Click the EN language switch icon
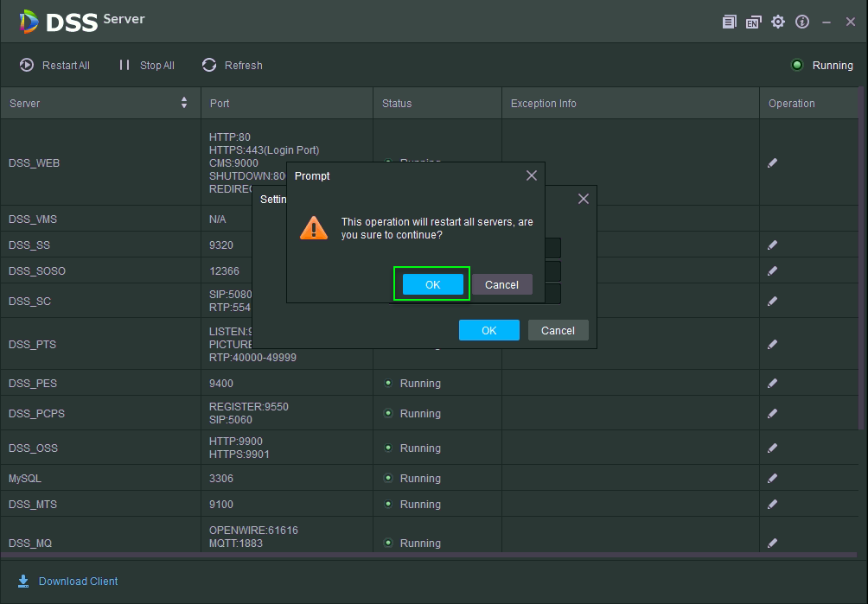The width and height of the screenshot is (868, 604). tap(753, 22)
